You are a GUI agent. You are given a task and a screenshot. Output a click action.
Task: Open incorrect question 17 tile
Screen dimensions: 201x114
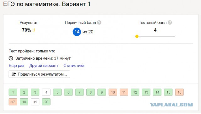coord(13,102)
